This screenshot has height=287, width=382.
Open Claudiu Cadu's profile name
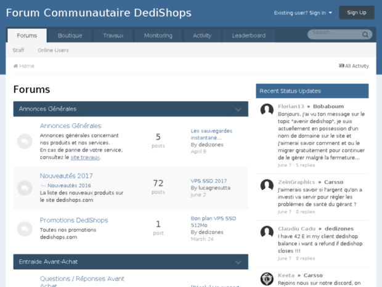(297, 228)
